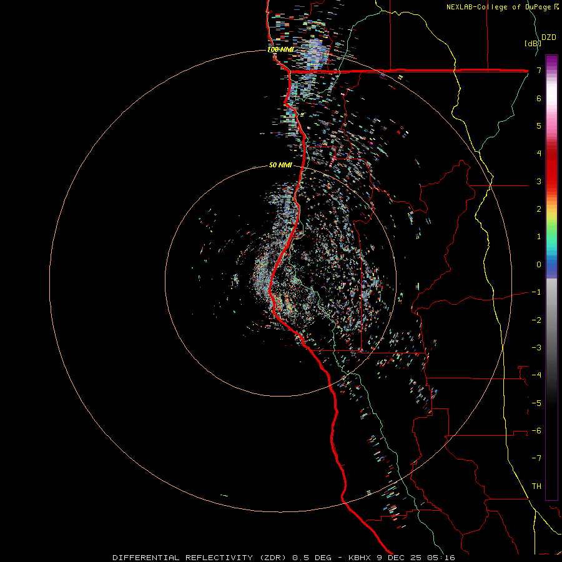Click the DZD product label
Screen dimensions: 562x562
pos(549,37)
